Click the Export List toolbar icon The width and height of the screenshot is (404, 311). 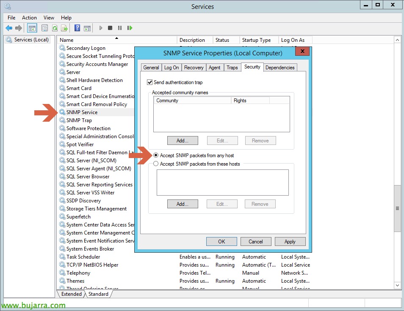[x=64, y=28]
